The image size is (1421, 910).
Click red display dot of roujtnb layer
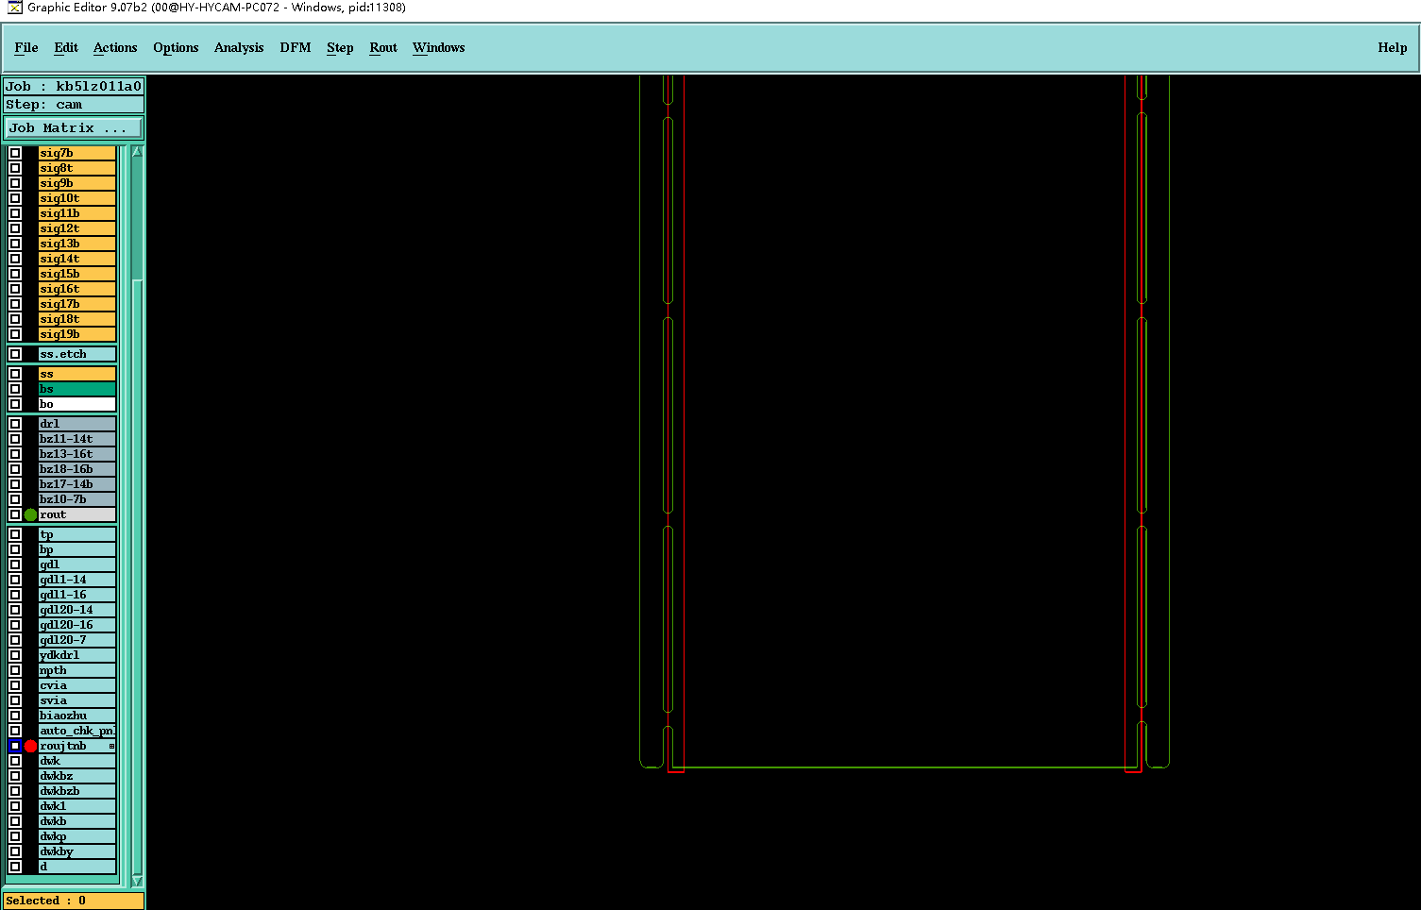click(30, 746)
